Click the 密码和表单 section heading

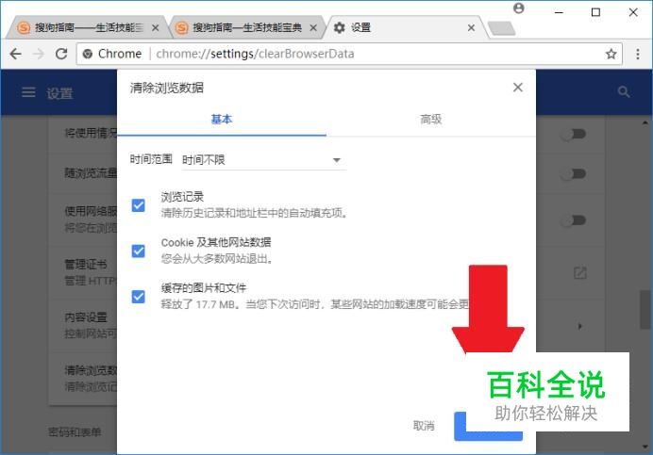[x=75, y=432]
